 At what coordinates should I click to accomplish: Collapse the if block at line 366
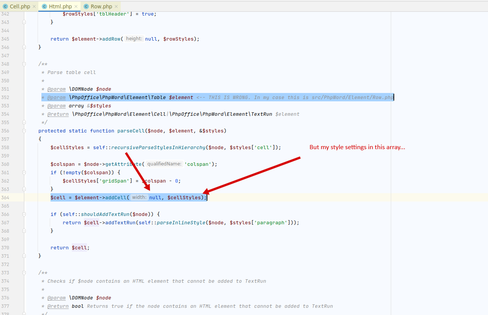click(24, 214)
